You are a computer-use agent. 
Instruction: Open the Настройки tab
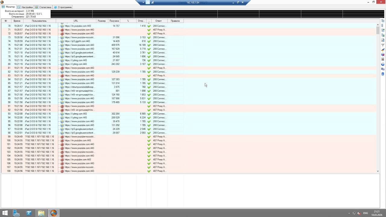click(25, 7)
